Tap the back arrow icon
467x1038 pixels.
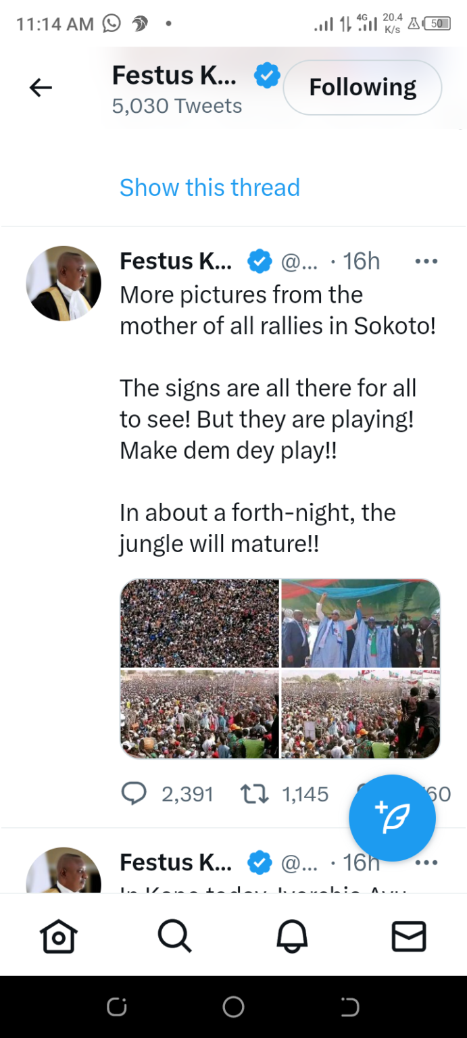click(41, 87)
